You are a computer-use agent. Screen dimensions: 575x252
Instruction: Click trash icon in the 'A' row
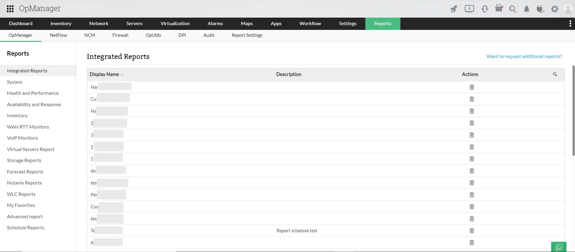(x=472, y=243)
